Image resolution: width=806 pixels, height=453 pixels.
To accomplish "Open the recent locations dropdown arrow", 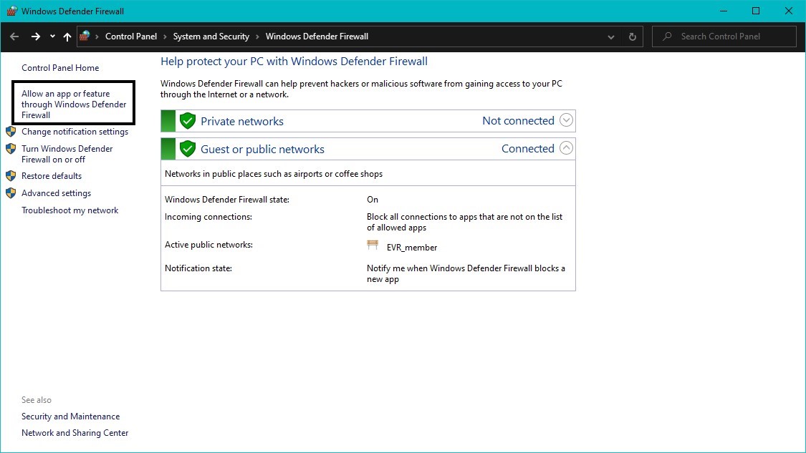I will (x=52, y=36).
